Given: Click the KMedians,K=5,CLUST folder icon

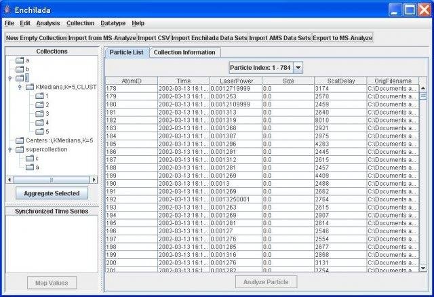Looking at the screenshot, I should (30, 87).
